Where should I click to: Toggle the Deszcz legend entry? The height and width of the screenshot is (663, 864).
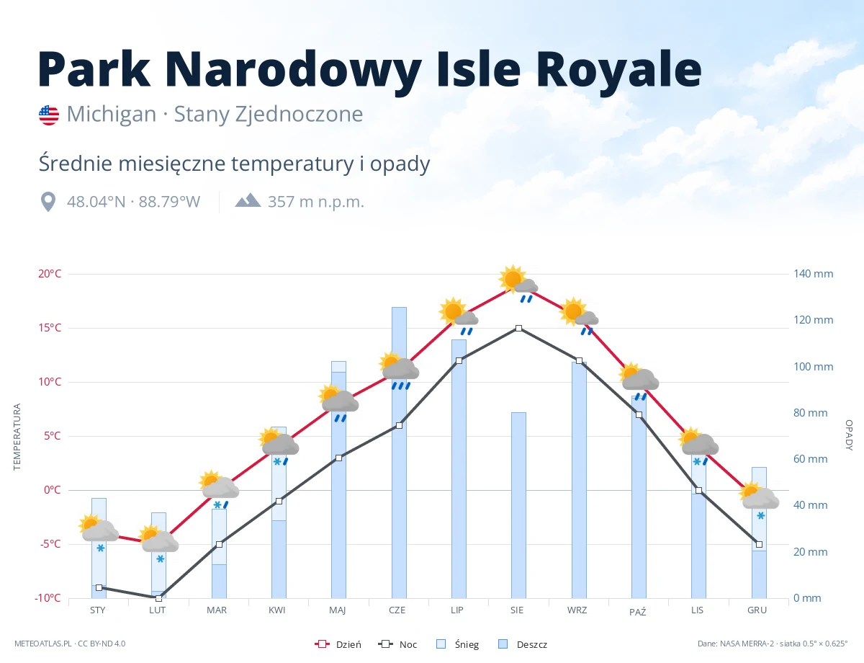click(x=522, y=644)
